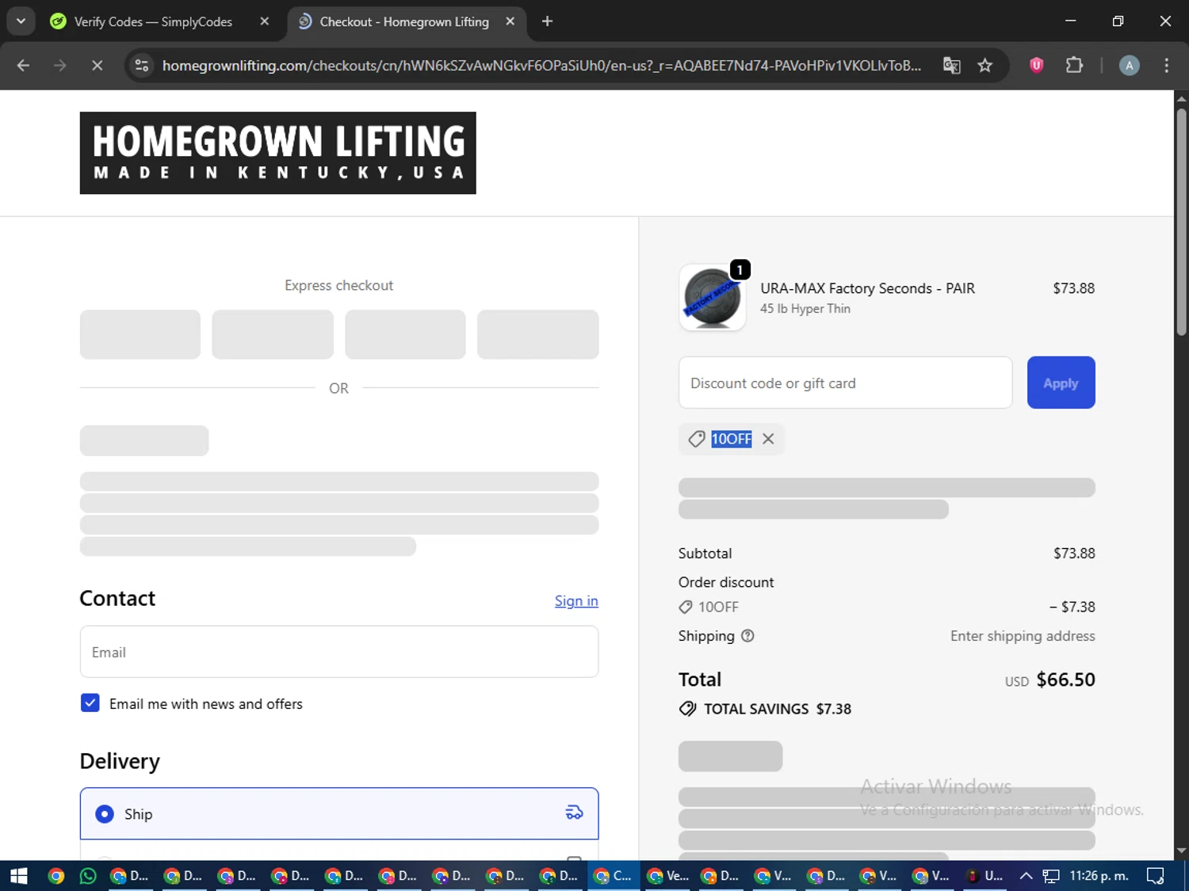Screen dimensions: 1189x891
Task: Switch to Verify Codes — SimplyCodes tab
Action: 152,21
